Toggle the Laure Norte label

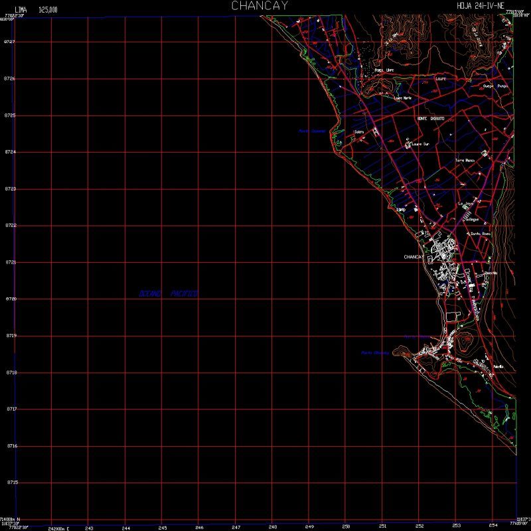pyautogui.click(x=403, y=98)
